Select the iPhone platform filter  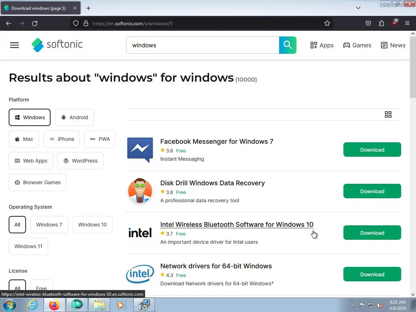(x=61, y=139)
